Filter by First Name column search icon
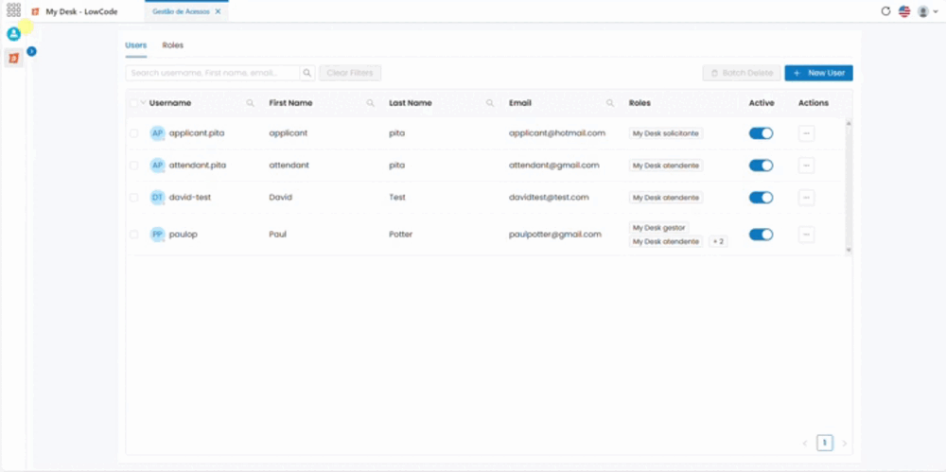 (x=371, y=103)
